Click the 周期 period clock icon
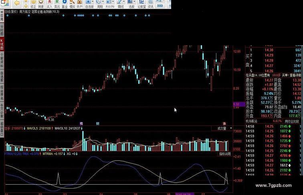The height and width of the screenshot is (195, 303). 99,2
